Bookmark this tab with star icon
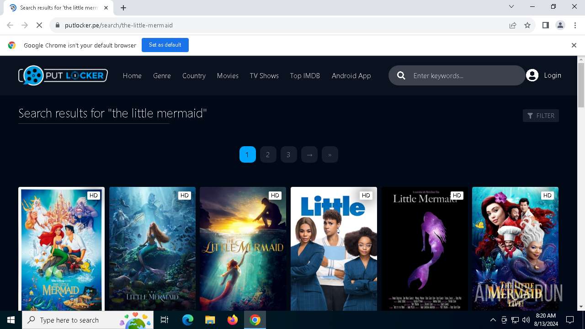 [527, 25]
